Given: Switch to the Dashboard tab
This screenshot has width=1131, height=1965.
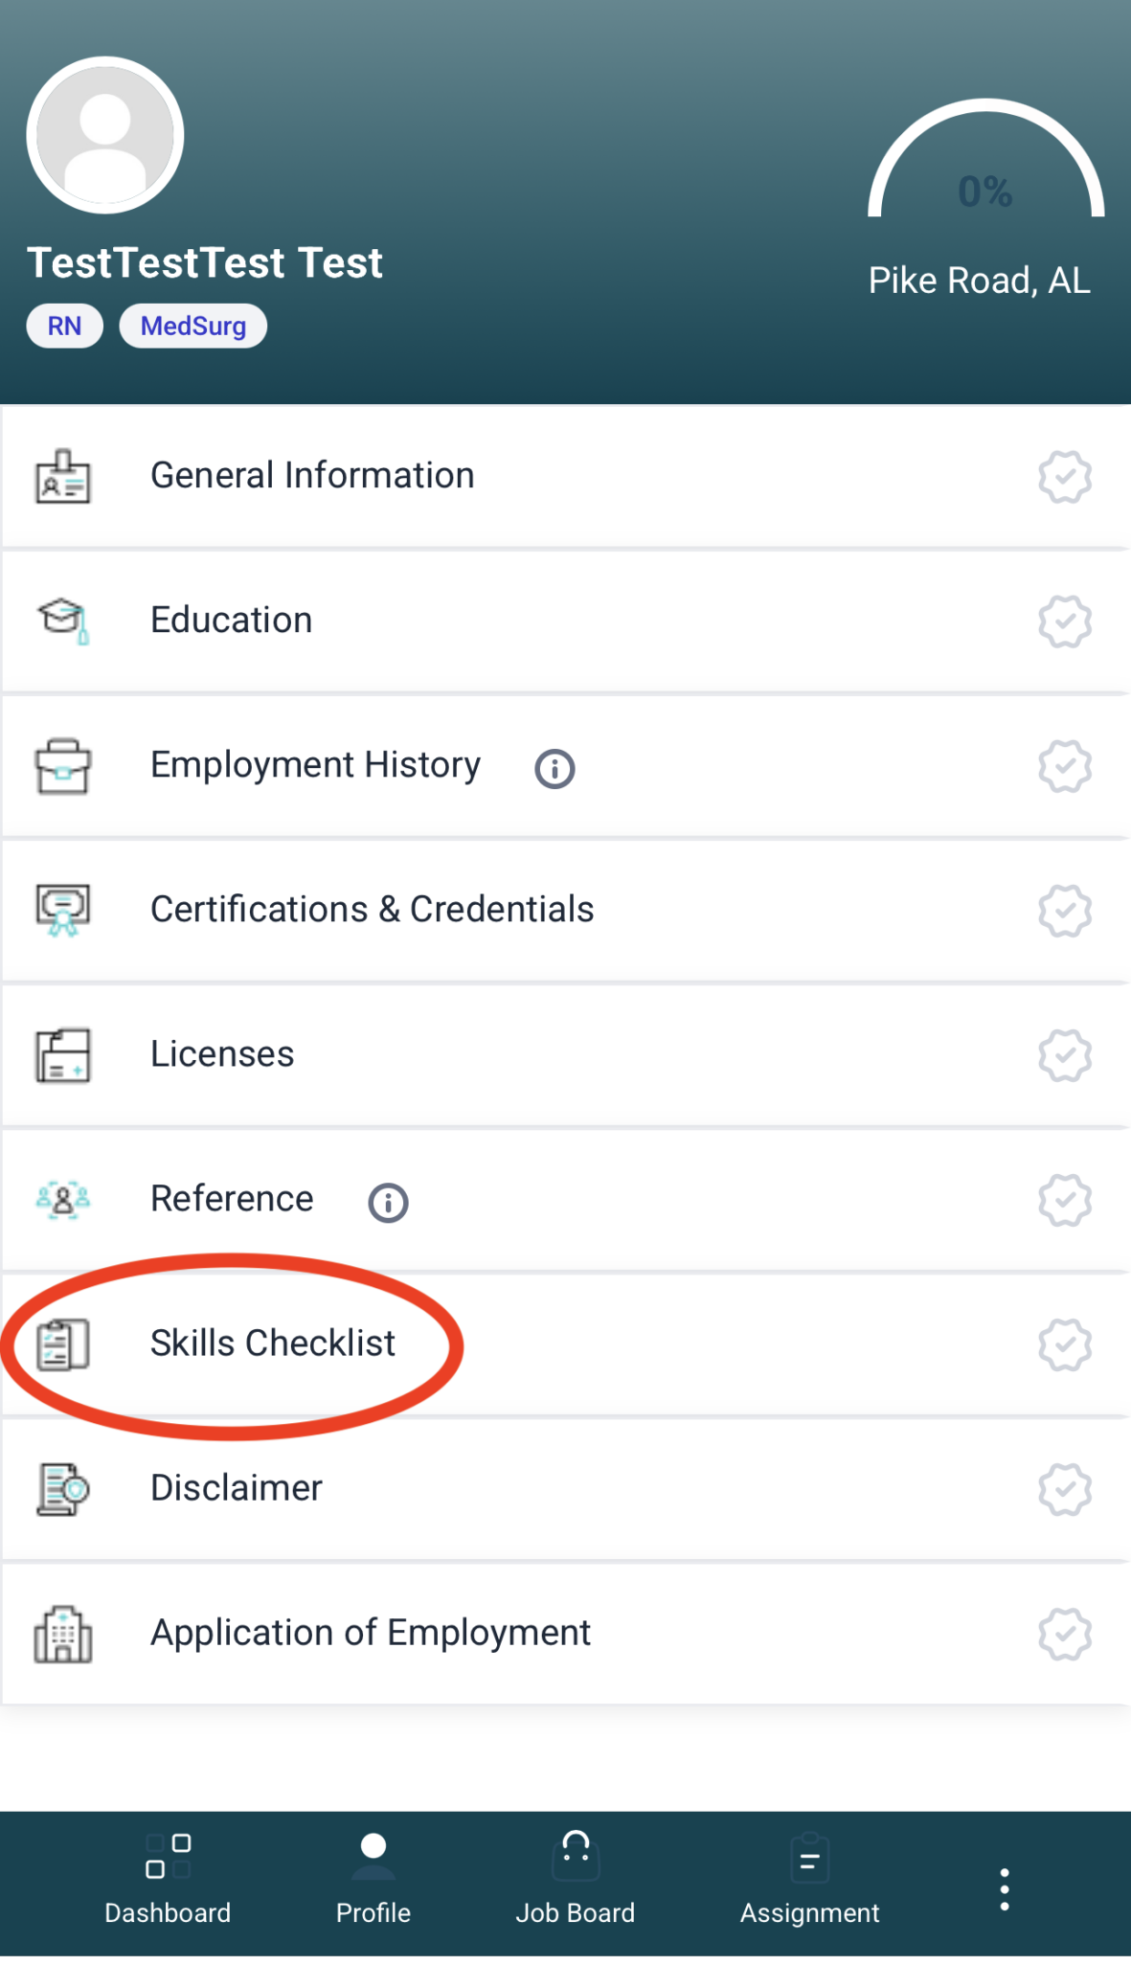Looking at the screenshot, I should tap(168, 1879).
